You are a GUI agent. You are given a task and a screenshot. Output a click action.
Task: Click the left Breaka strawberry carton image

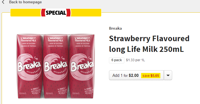[29, 66]
